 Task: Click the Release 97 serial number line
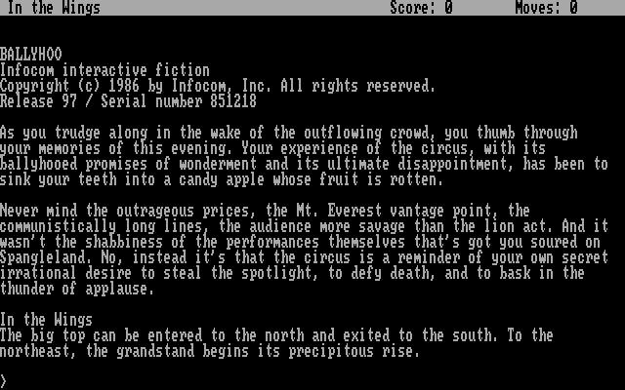pos(128,101)
